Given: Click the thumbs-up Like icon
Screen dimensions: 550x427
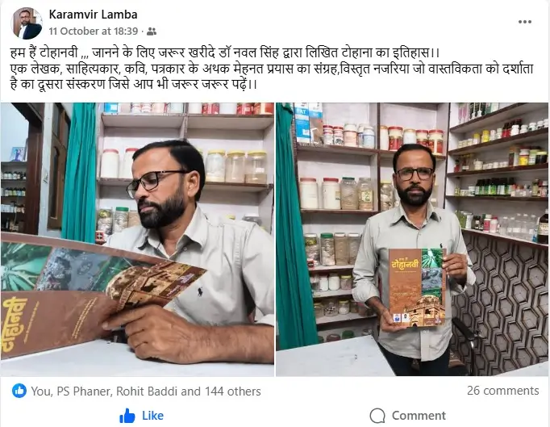Looking at the screenshot, I should click(127, 416).
